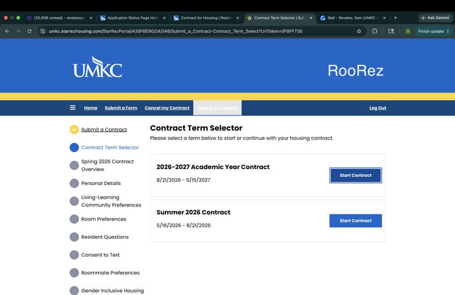The image size is (455, 295).
Task: Open Submit a Contract step in sidebar
Action: (x=104, y=130)
